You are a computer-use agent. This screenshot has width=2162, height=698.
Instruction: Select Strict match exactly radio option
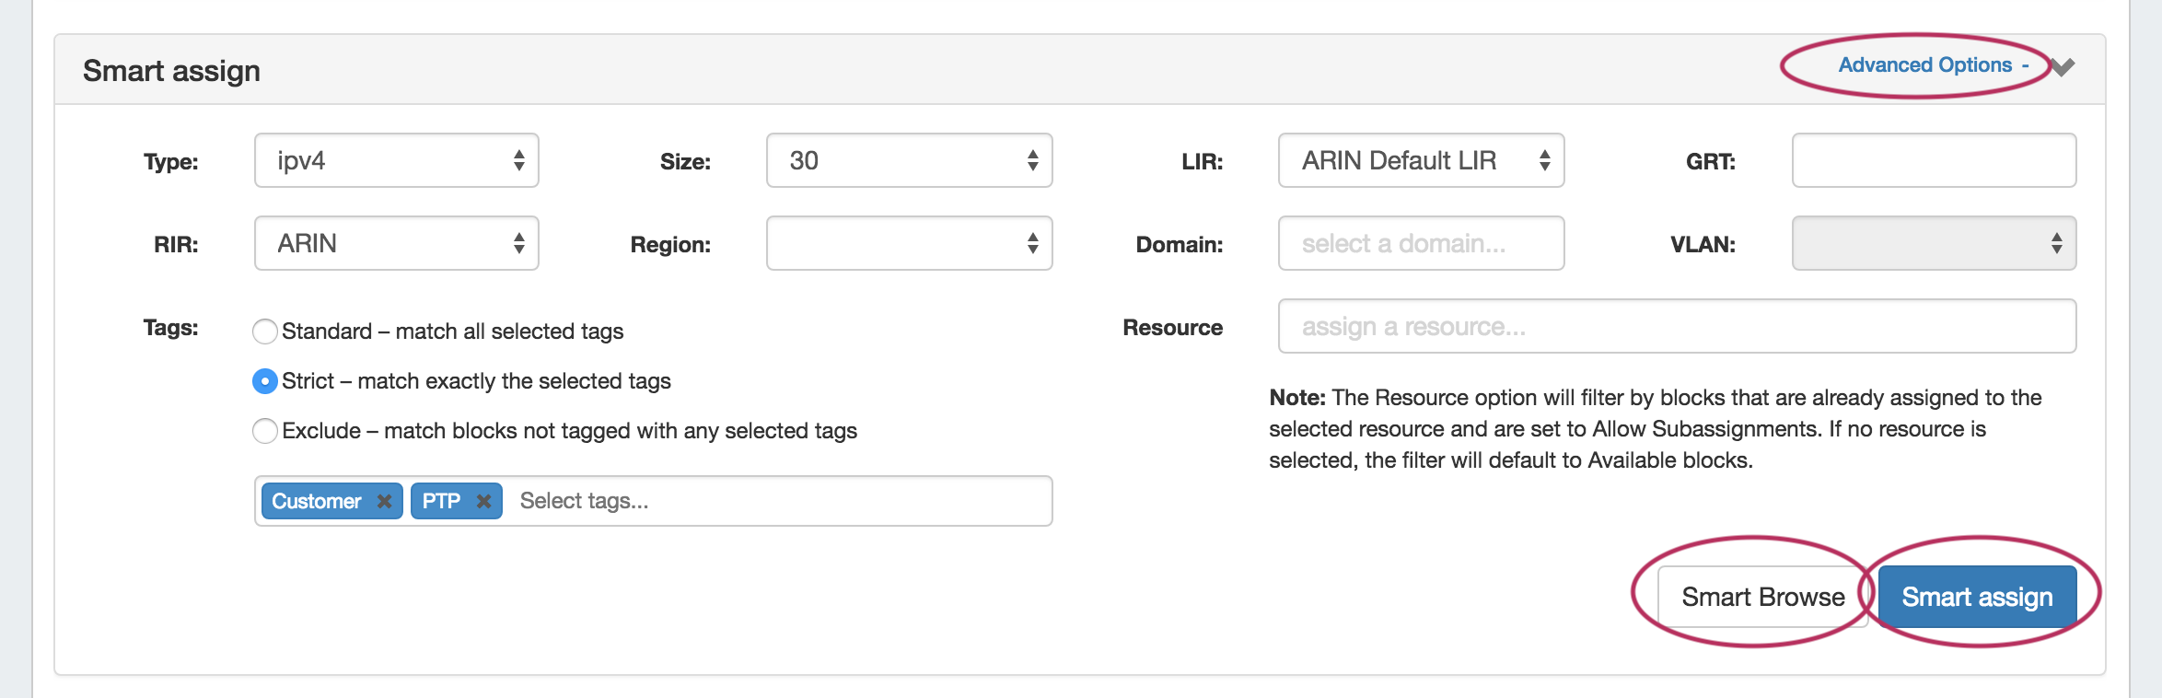[x=265, y=381]
